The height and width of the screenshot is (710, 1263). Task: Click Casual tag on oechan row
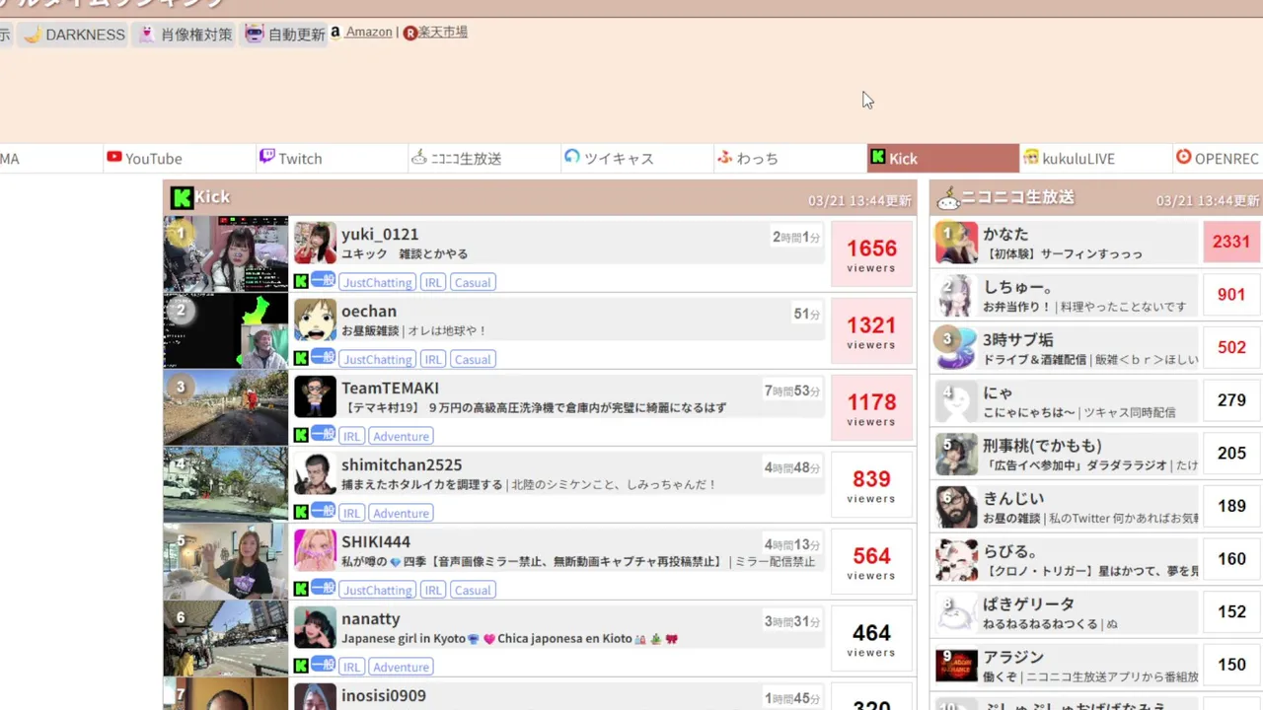coord(473,359)
